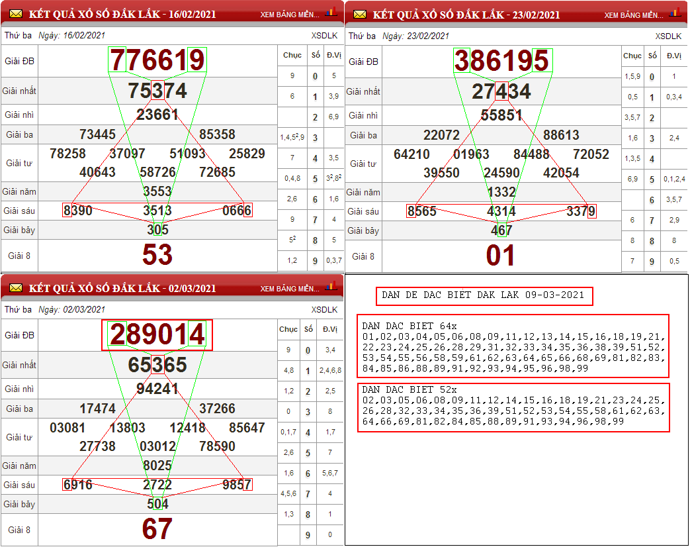Open the bar chart icon in the 16/02/2021 header
690x547 pixels.
[331, 13]
